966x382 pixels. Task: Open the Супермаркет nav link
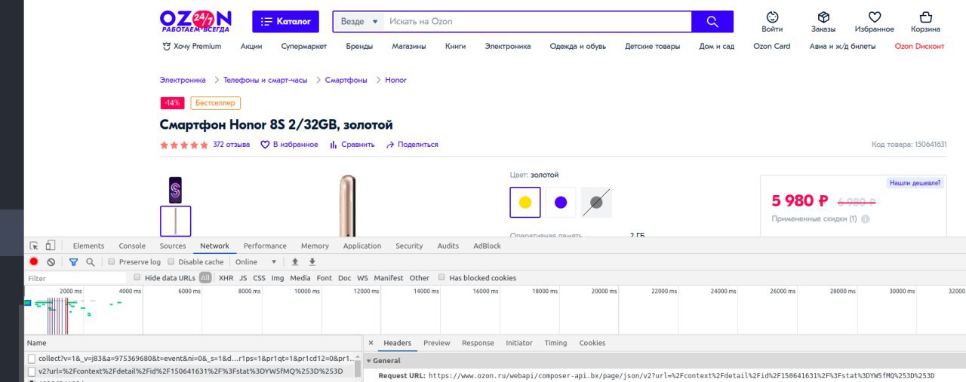(x=304, y=46)
